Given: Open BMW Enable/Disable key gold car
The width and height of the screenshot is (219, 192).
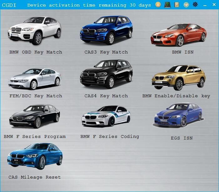Looking at the screenshot, I should click(179, 78).
